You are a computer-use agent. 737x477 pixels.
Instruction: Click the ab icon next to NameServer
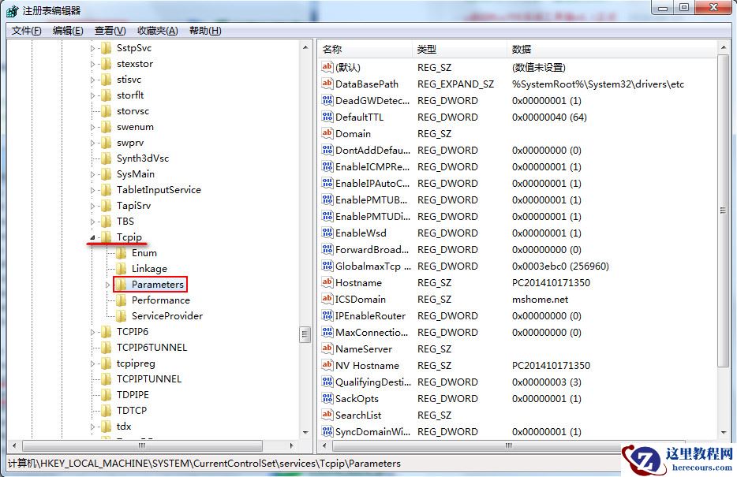pyautogui.click(x=327, y=348)
